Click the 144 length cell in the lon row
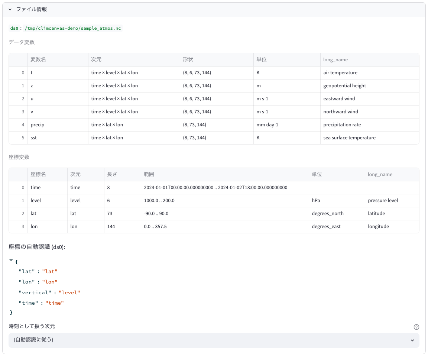Viewport: 428px width, 356px height. (123, 227)
